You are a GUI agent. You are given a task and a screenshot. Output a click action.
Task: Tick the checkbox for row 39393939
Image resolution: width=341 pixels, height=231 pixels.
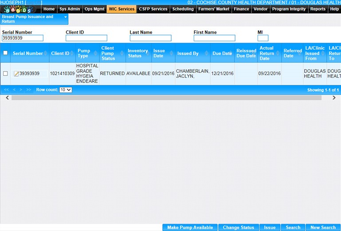pyautogui.click(x=5, y=74)
